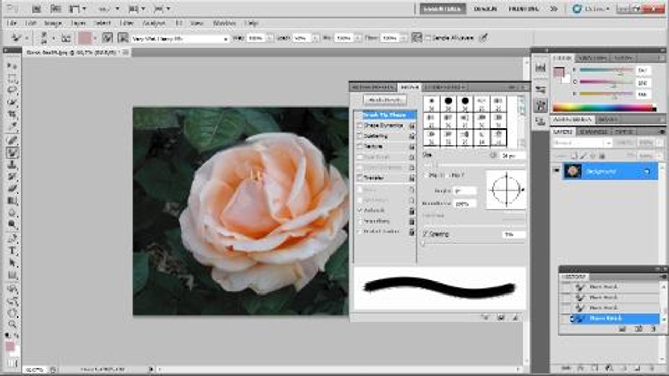This screenshot has height=376, width=669.
Task: Select the Lasso tool
Action: point(13,90)
